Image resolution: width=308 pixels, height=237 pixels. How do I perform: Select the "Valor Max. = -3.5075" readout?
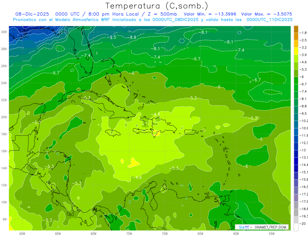267,14
